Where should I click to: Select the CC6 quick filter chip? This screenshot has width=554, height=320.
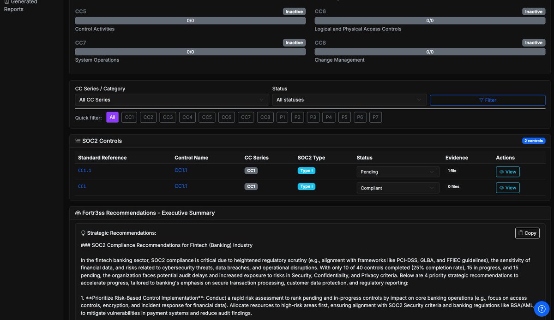pyautogui.click(x=226, y=117)
